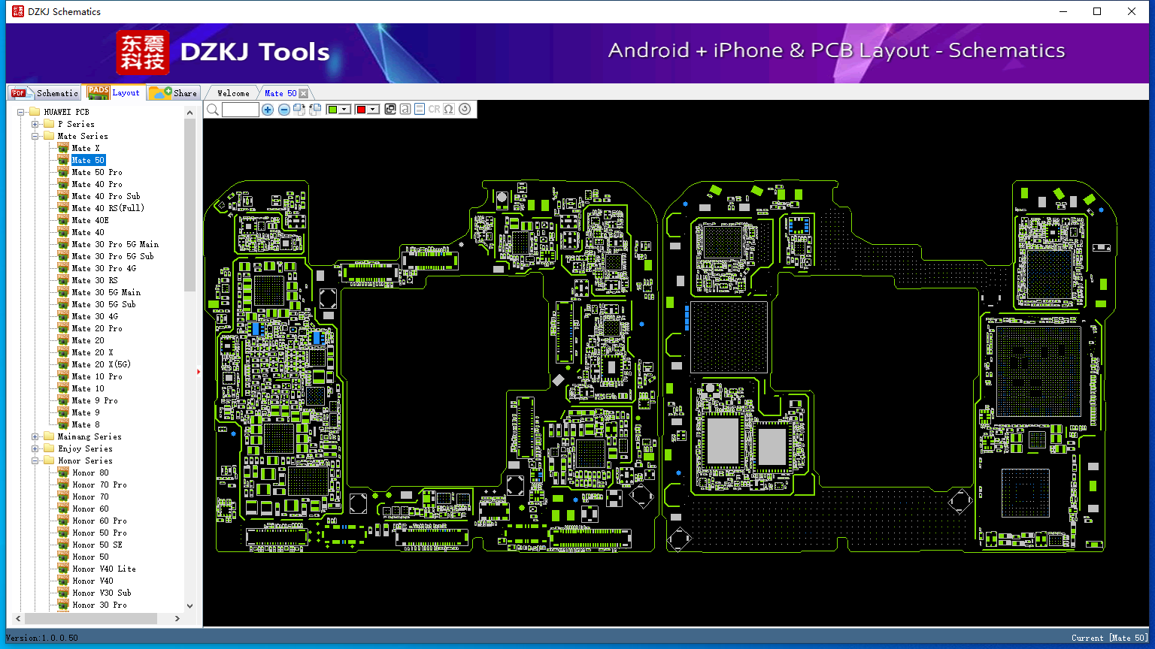Select the Mate 50 document tab
The image size is (1155, 649).
tap(280, 93)
